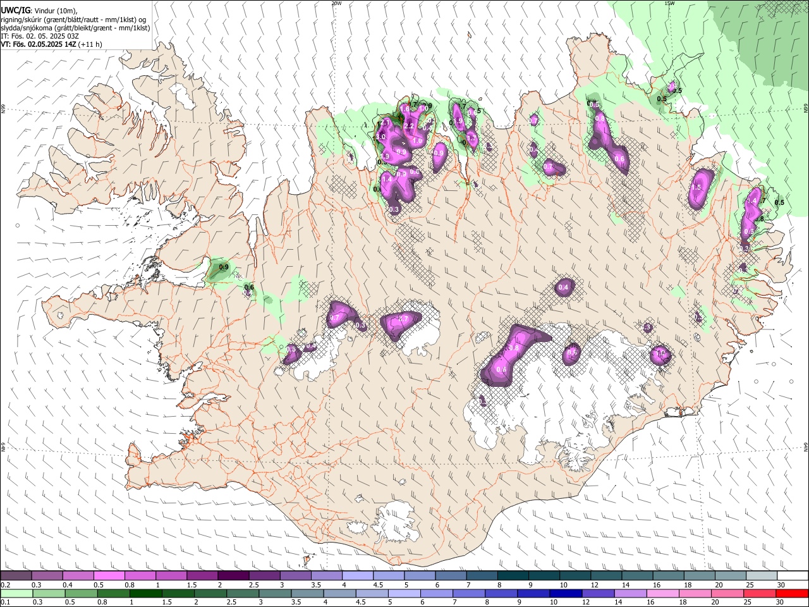
Task: Choose the medium green swatch above lower 0.5
Action: [x=81, y=593]
